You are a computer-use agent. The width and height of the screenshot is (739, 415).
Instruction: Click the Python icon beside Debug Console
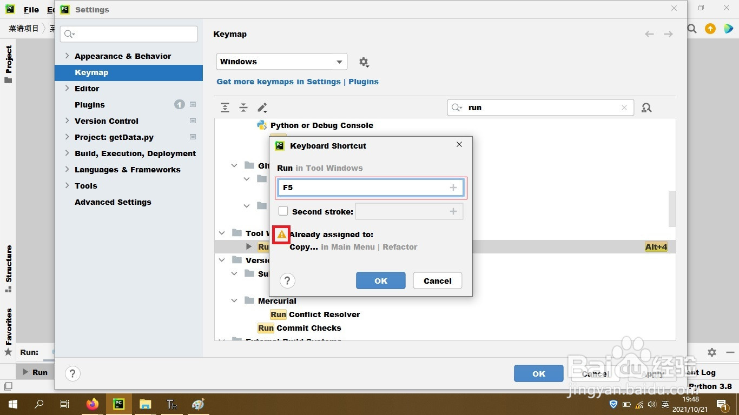[262, 125]
